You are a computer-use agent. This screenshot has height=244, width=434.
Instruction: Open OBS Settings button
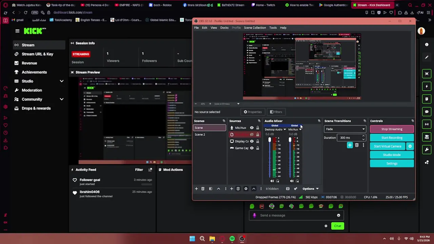click(x=392, y=164)
